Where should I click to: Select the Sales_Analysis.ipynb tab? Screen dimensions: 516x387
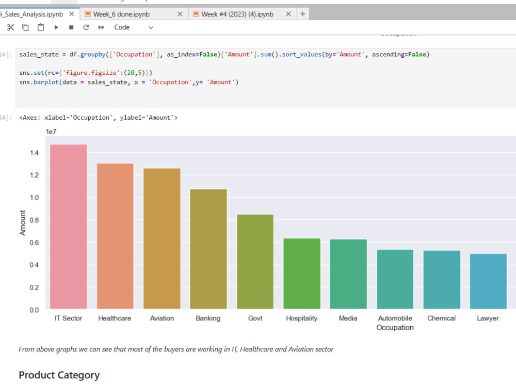[31, 14]
